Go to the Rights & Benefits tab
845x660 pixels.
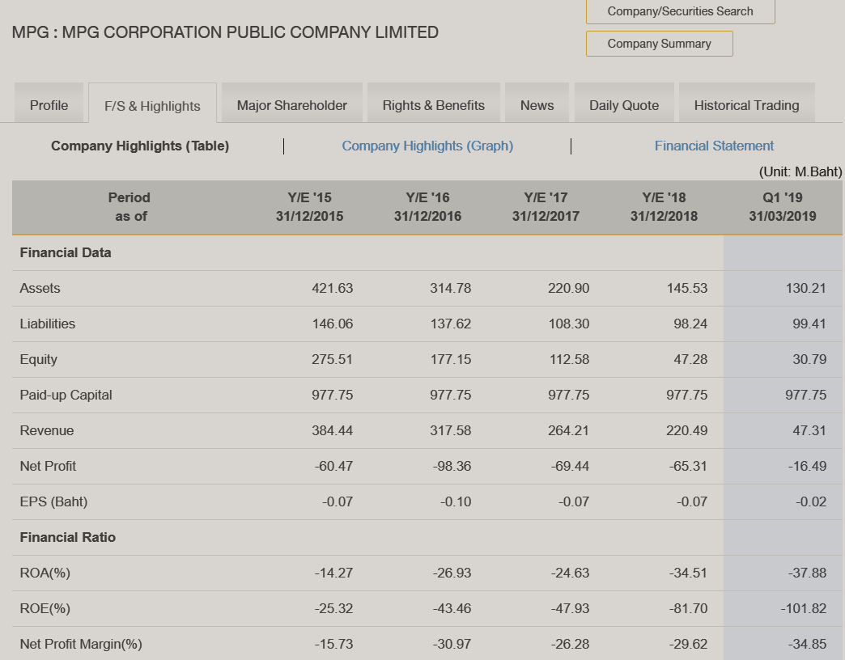click(x=434, y=105)
